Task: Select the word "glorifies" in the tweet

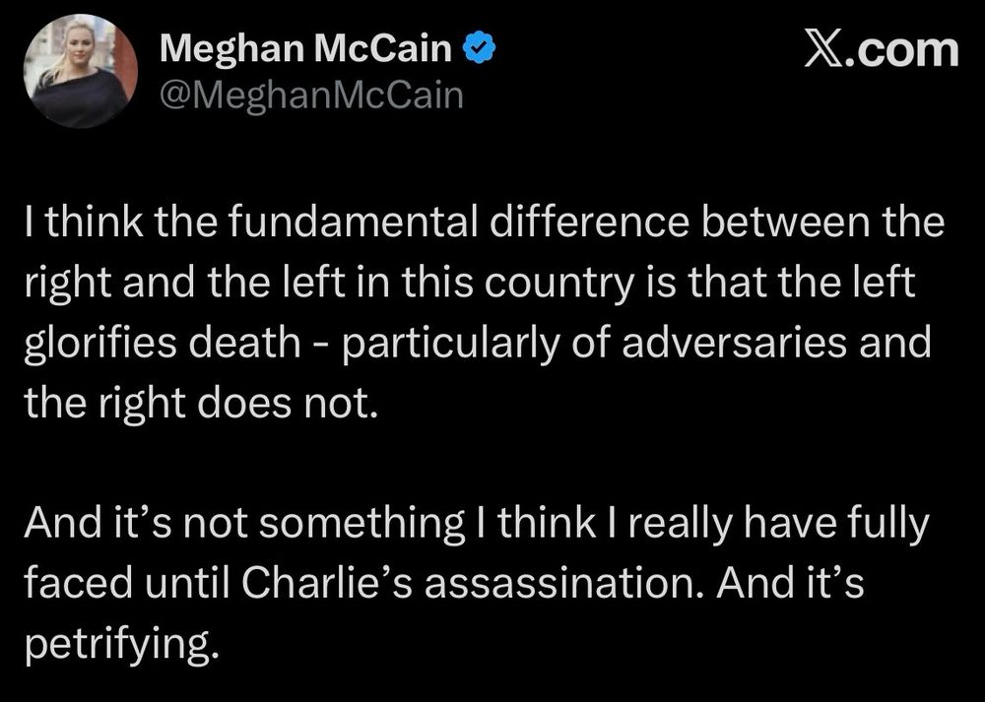Action: coord(100,344)
